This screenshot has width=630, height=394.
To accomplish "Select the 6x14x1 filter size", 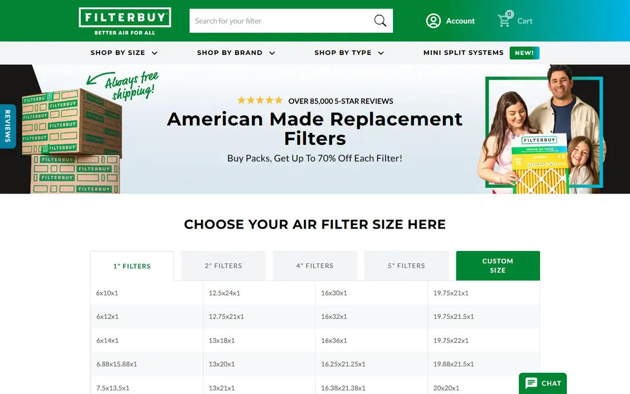I will pyautogui.click(x=107, y=340).
